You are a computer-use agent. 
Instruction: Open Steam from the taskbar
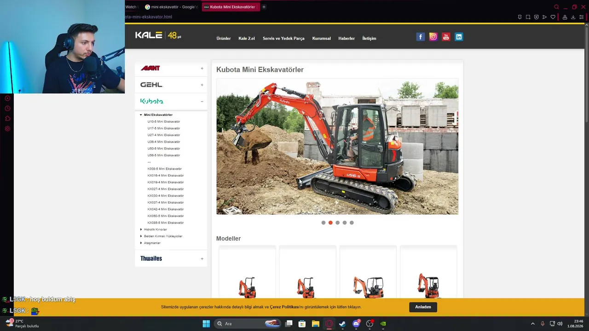[342, 324]
